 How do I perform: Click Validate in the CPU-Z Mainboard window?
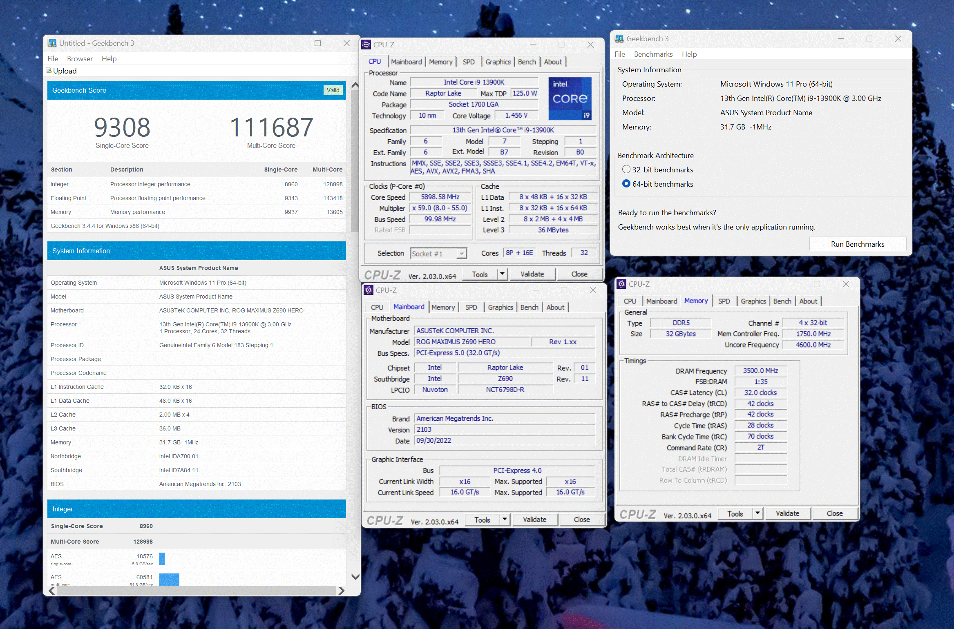tap(534, 520)
